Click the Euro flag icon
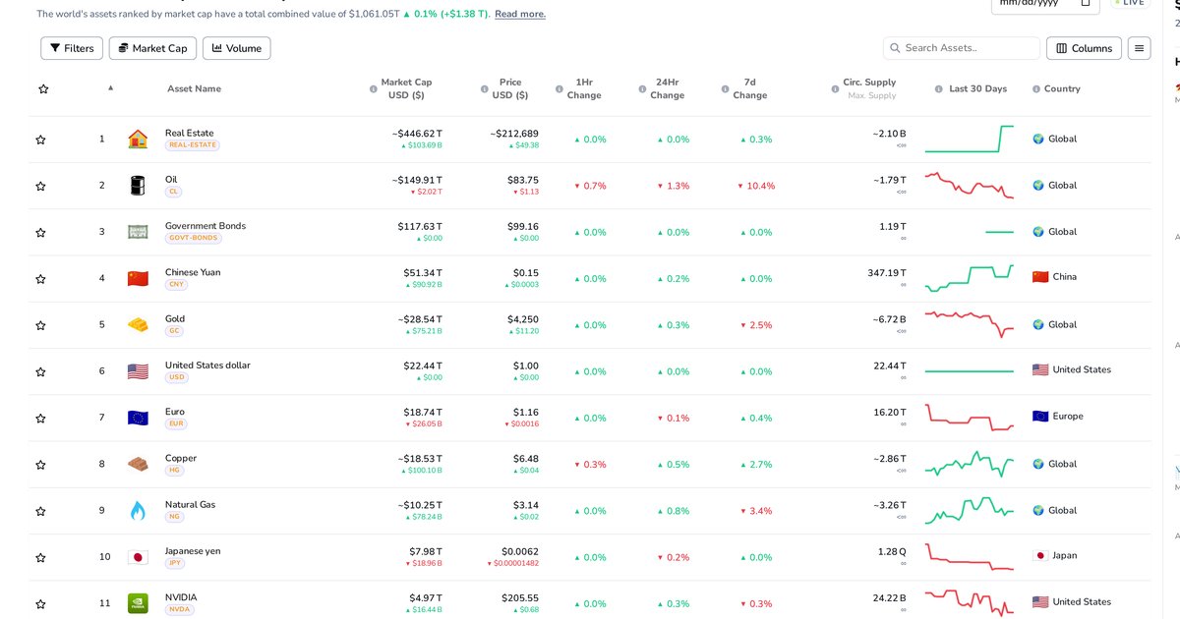 [x=138, y=418]
